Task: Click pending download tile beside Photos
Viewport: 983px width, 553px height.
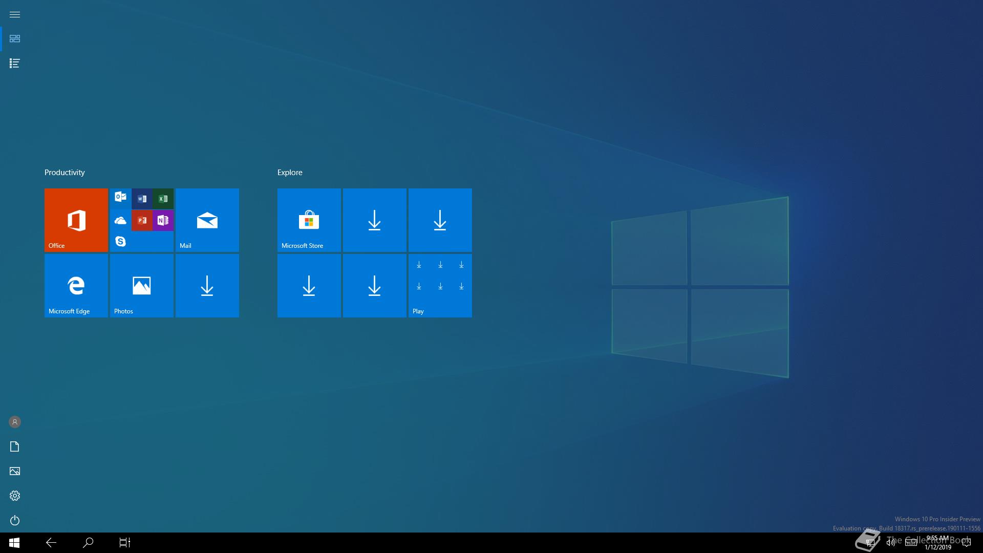Action: pyautogui.click(x=207, y=286)
